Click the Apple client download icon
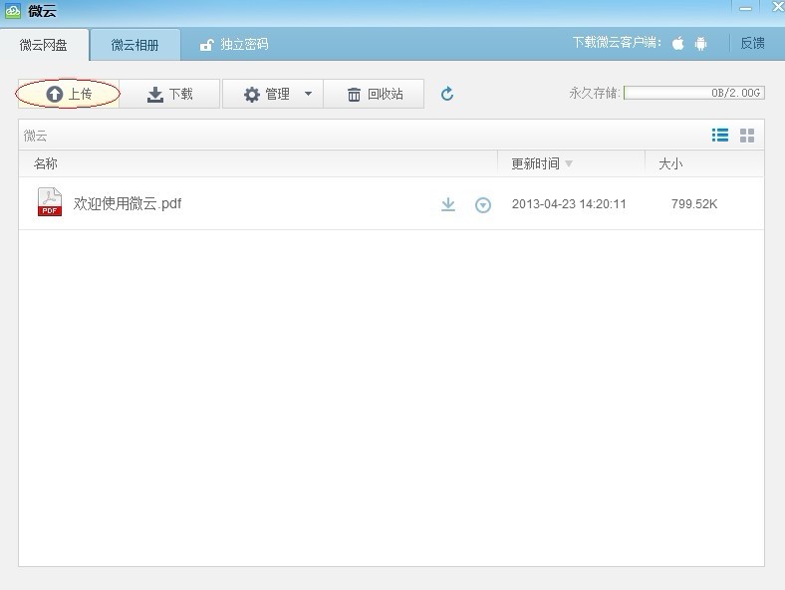The width and height of the screenshot is (785, 590). 678,44
